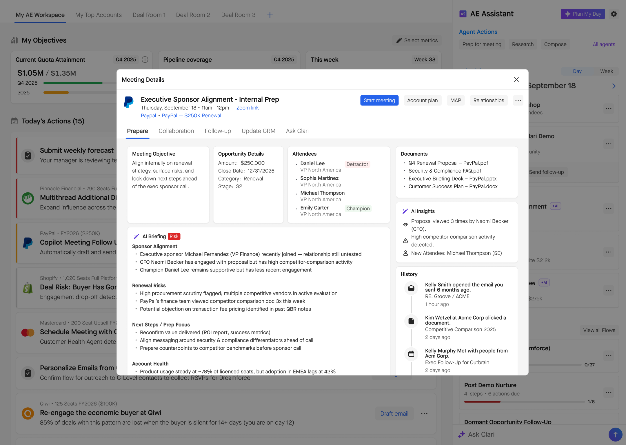Click Post Demo Nurture progress bar

(x=524, y=402)
